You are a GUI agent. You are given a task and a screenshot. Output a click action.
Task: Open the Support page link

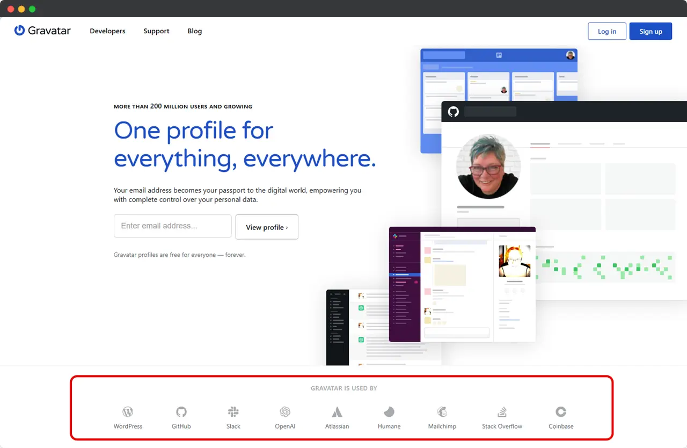[156, 31]
